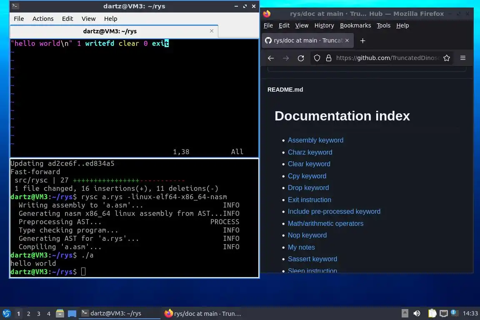Open the volume control tray icon
Image resolution: width=480 pixels, height=320 pixels.
[417, 313]
